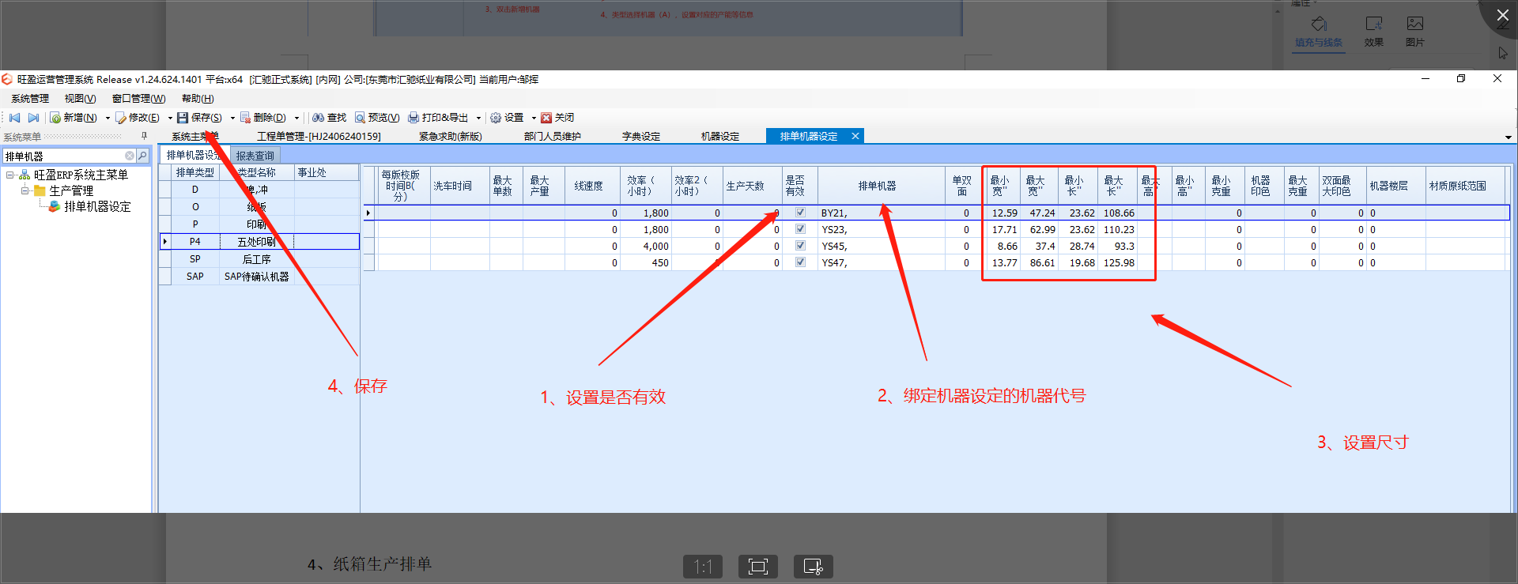Open the 窗口管理(W) menu
The height and width of the screenshot is (584, 1518).
[x=138, y=99]
